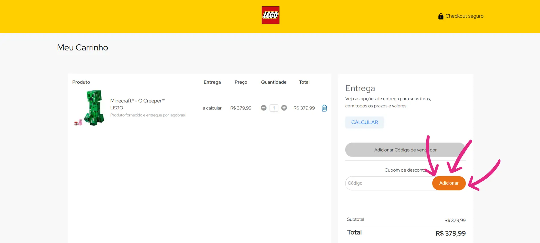Click the Produto column header
This screenshot has width=540, height=243.
pos(81,82)
